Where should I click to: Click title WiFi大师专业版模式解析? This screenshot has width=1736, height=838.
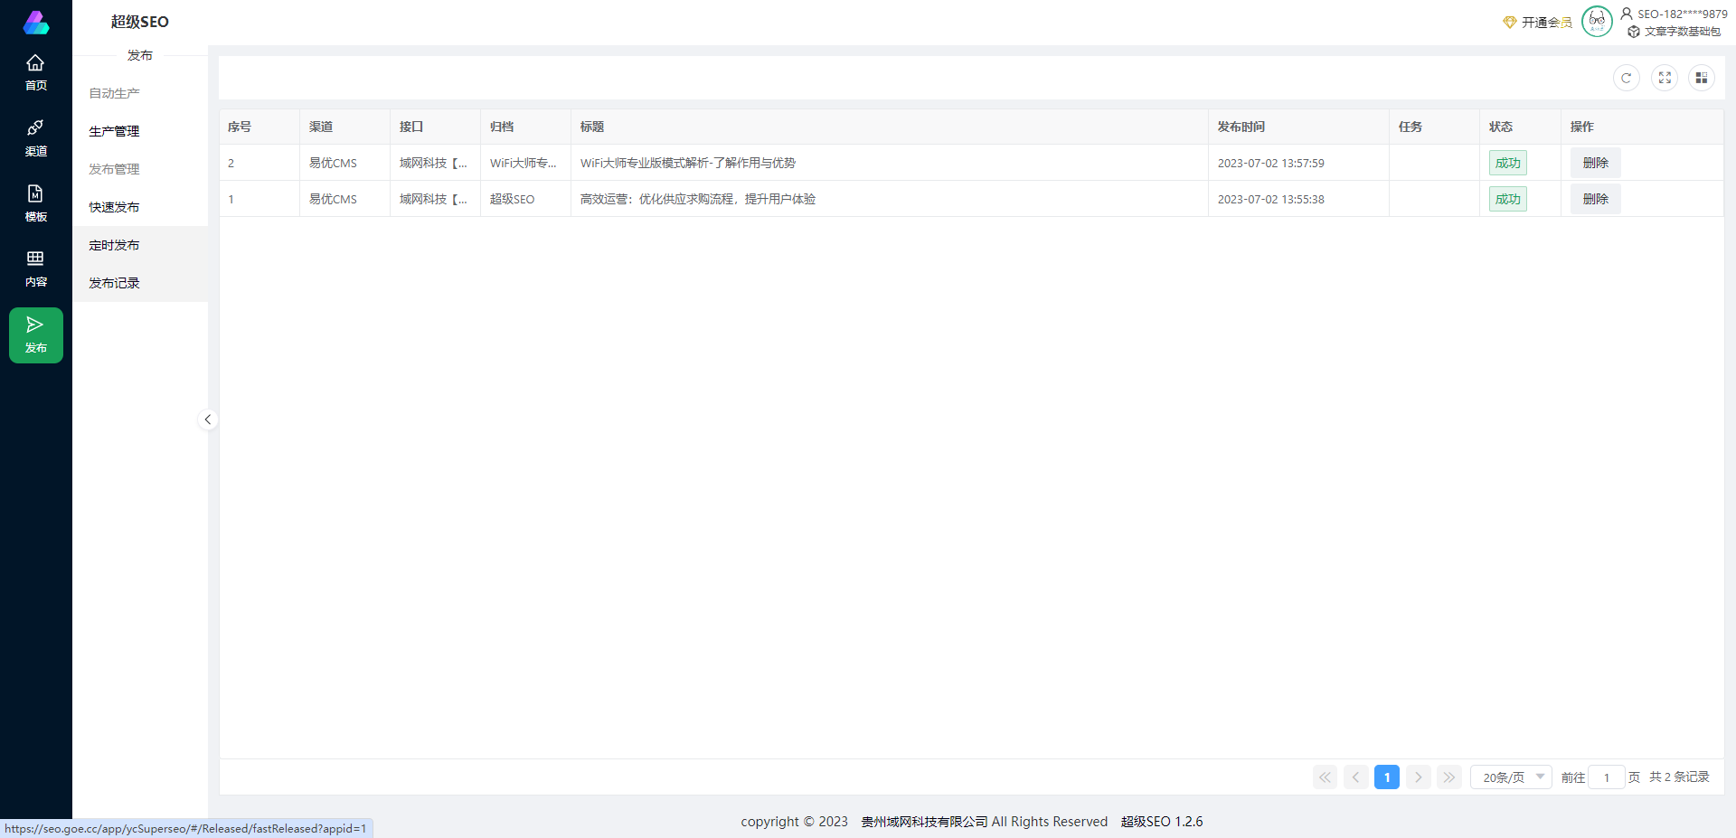click(x=688, y=163)
